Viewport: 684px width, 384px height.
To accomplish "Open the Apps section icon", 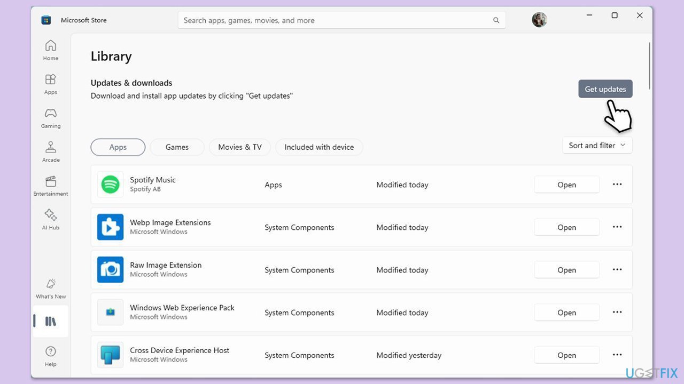I will 51,84.
